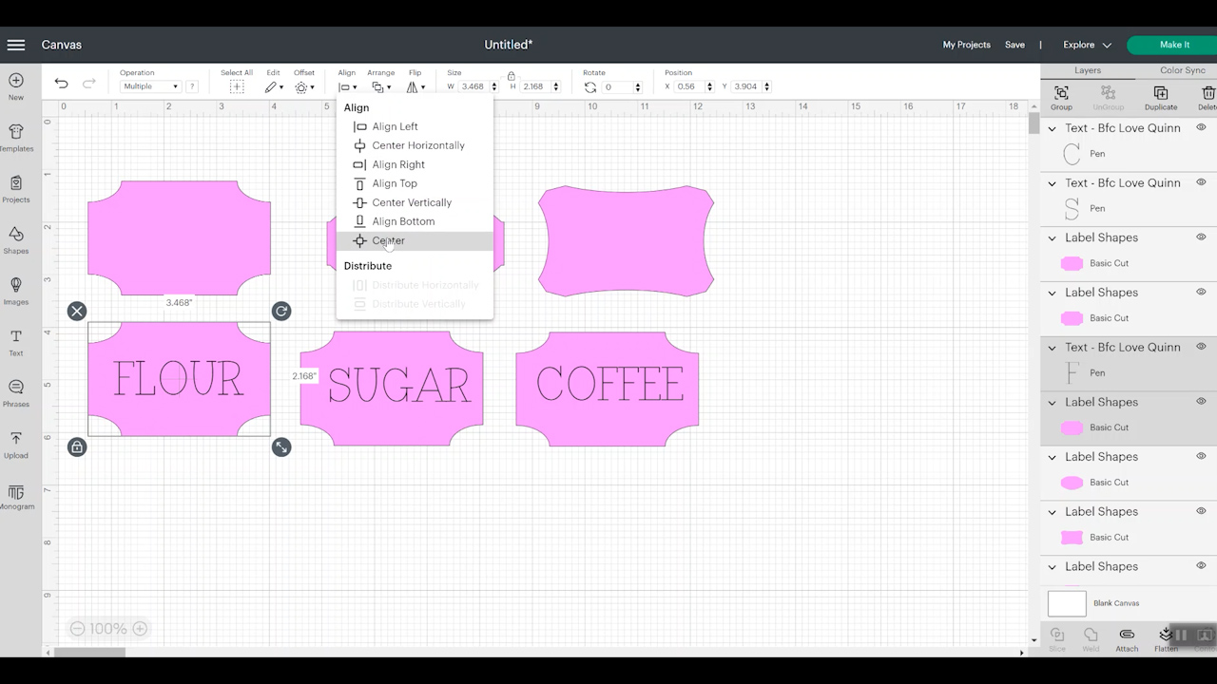This screenshot has width=1217, height=684.
Task: Hide the fifth Label Shapes layer
Action: 1201,511
